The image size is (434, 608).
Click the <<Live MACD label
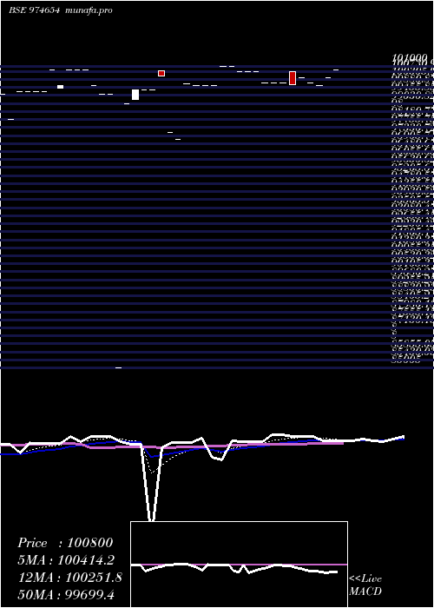(365, 585)
